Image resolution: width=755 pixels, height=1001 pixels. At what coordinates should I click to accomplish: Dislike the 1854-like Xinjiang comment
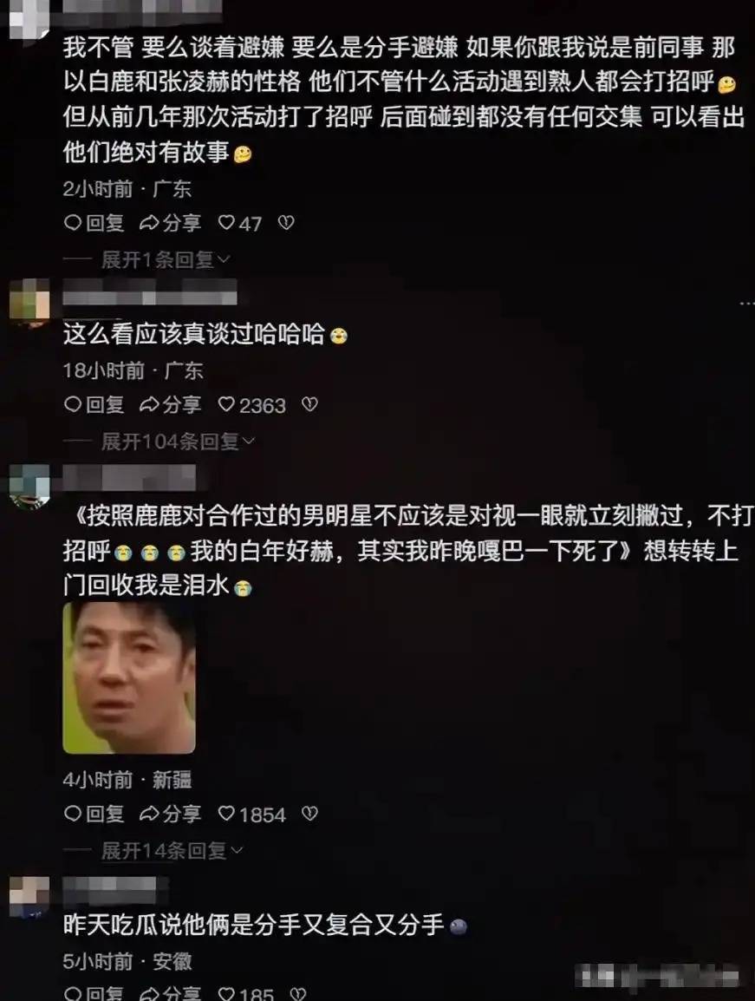(x=309, y=814)
